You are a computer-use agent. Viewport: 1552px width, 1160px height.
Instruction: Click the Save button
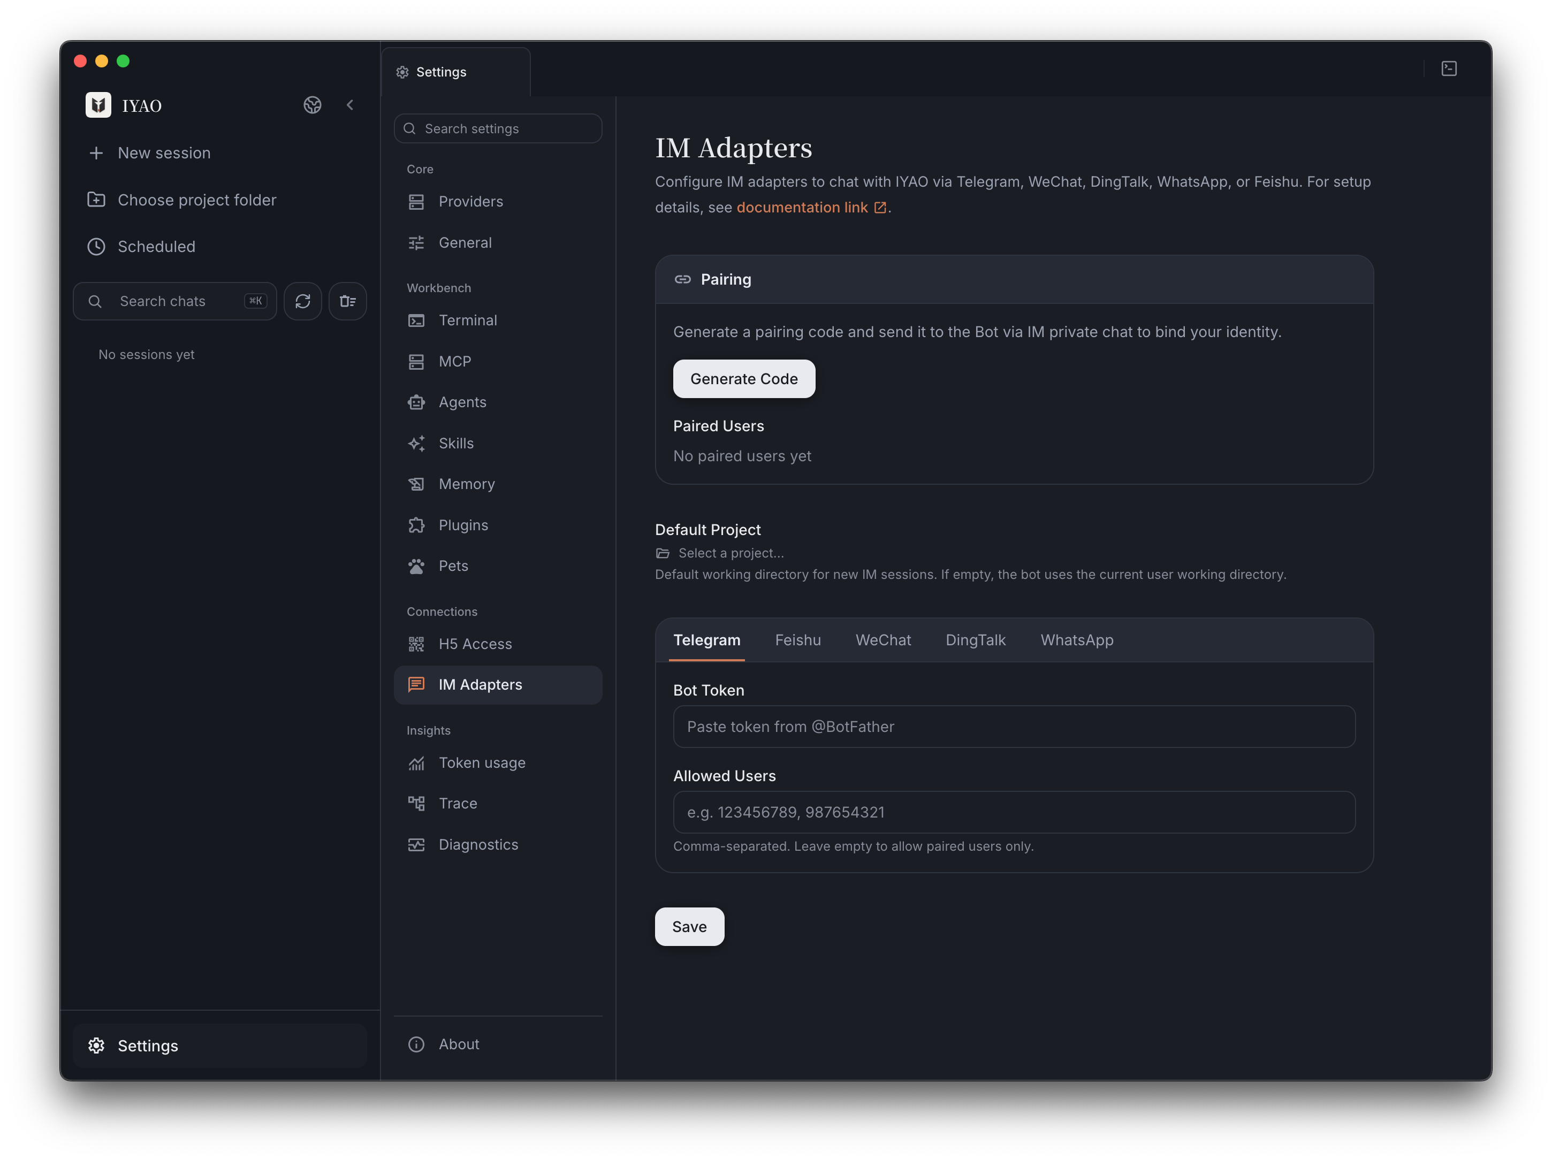689,927
